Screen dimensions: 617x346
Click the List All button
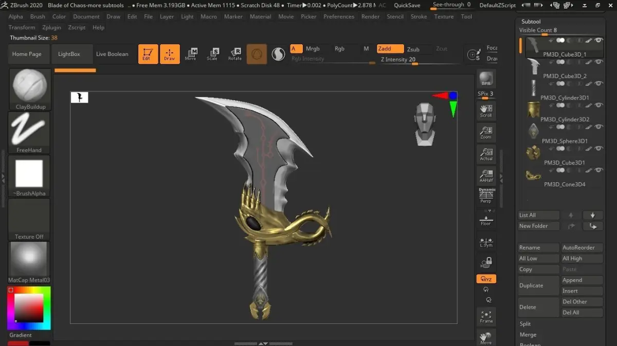[539, 215]
